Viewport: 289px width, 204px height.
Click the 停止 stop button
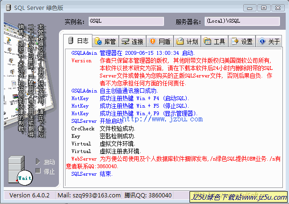click(49, 171)
